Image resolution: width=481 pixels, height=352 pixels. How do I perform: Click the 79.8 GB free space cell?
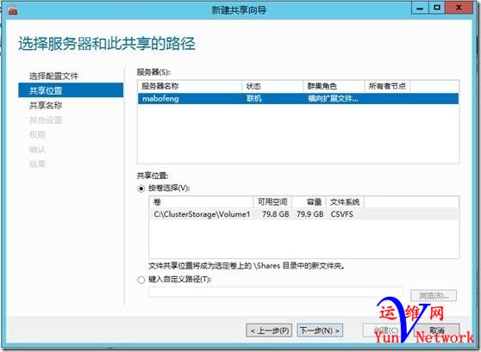pos(276,214)
